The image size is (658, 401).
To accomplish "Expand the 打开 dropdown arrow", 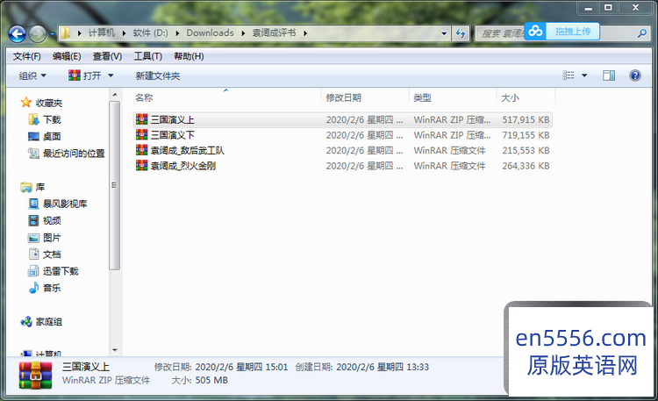I will tap(111, 76).
